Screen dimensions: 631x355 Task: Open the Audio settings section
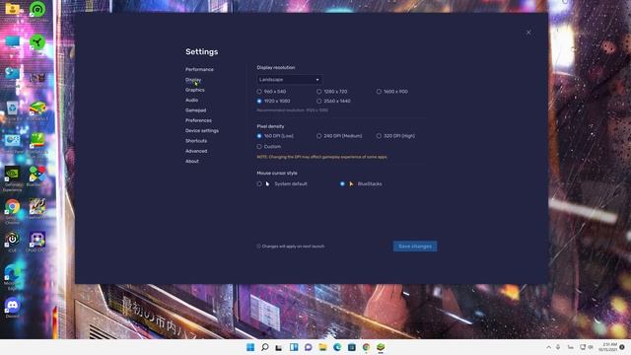pyautogui.click(x=191, y=100)
